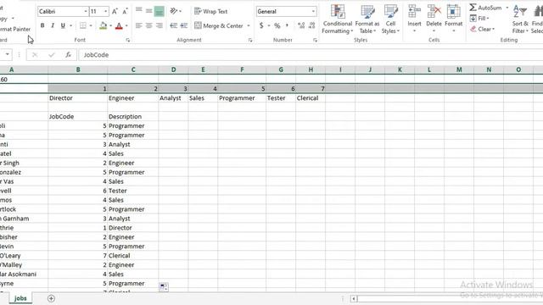This screenshot has height=305, width=543.
Task: Toggle Bold formatting
Action: click(x=42, y=25)
